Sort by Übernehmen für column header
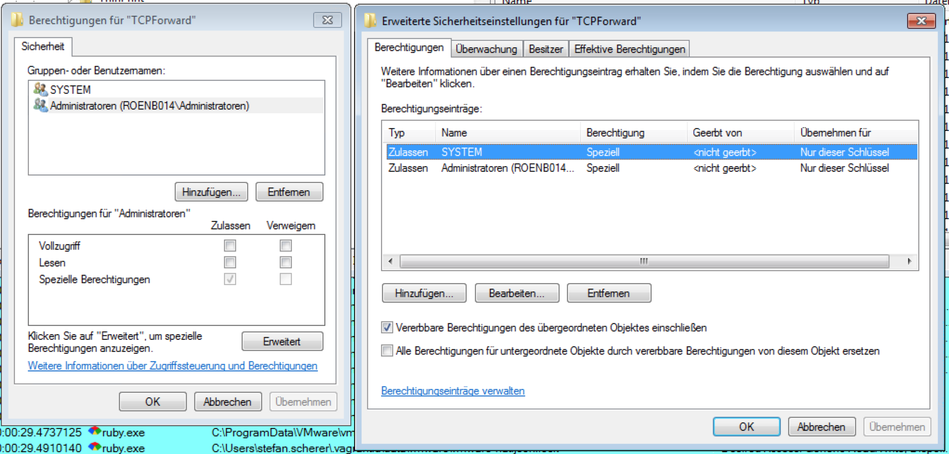Viewport: 949px width, 454px height. (x=856, y=133)
